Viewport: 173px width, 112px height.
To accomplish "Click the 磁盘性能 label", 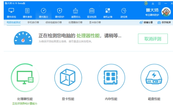I will tap(154, 99).
